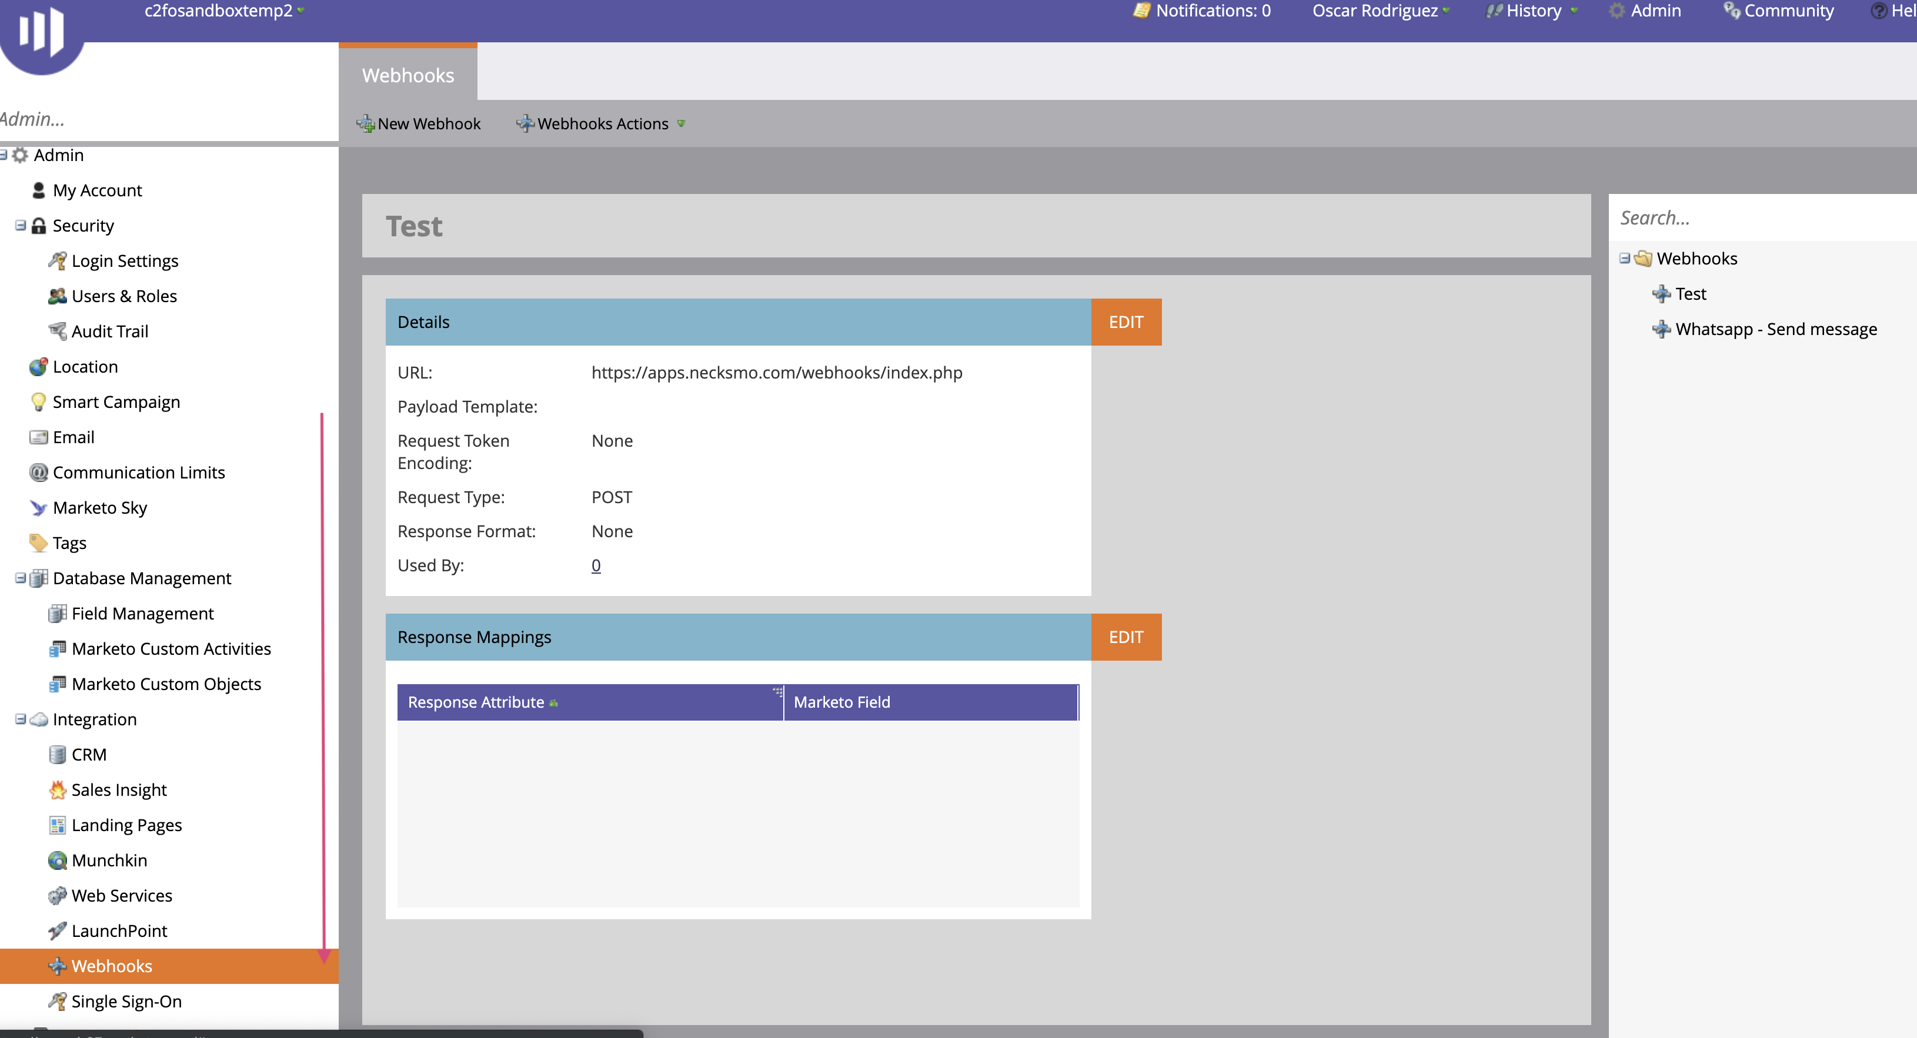
Task: Click EDIT button in Response Mappings
Action: 1124,637
